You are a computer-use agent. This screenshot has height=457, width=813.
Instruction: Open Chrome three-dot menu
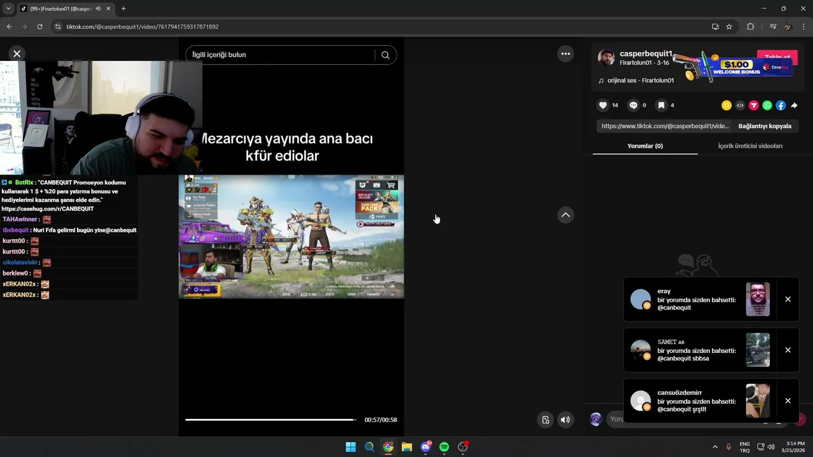(x=804, y=27)
